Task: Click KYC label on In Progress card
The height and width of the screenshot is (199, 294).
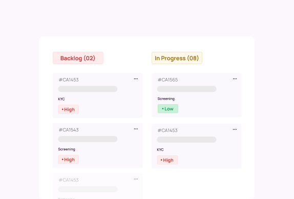Action: 160,150
